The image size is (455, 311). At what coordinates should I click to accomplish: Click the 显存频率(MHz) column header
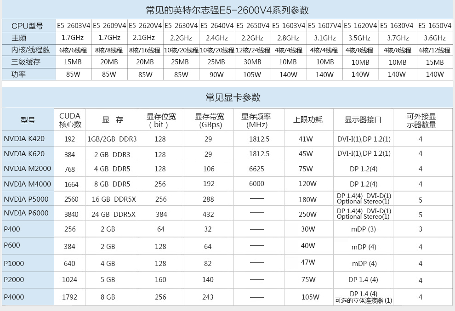click(256, 120)
